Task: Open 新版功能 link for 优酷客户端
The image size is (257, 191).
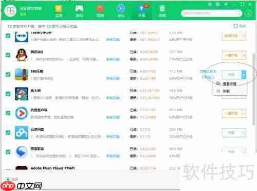Action: (113, 117)
